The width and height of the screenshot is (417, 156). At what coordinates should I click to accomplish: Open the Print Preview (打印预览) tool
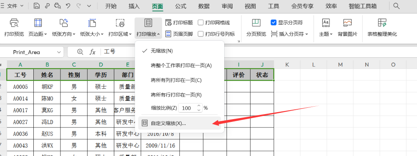[x=14, y=27]
